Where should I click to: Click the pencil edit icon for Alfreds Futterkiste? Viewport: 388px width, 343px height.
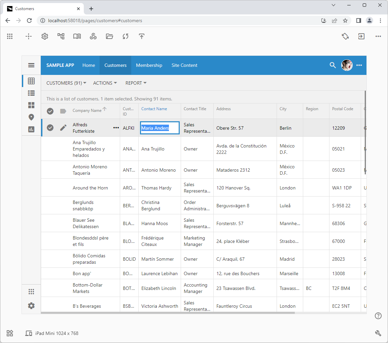pos(63,128)
